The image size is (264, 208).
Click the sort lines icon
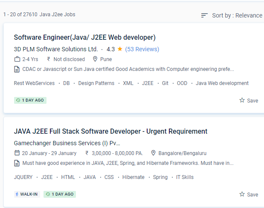[x=205, y=15]
